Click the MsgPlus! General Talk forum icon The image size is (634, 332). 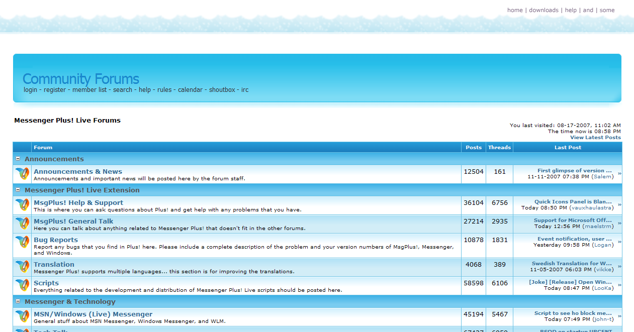(x=22, y=224)
